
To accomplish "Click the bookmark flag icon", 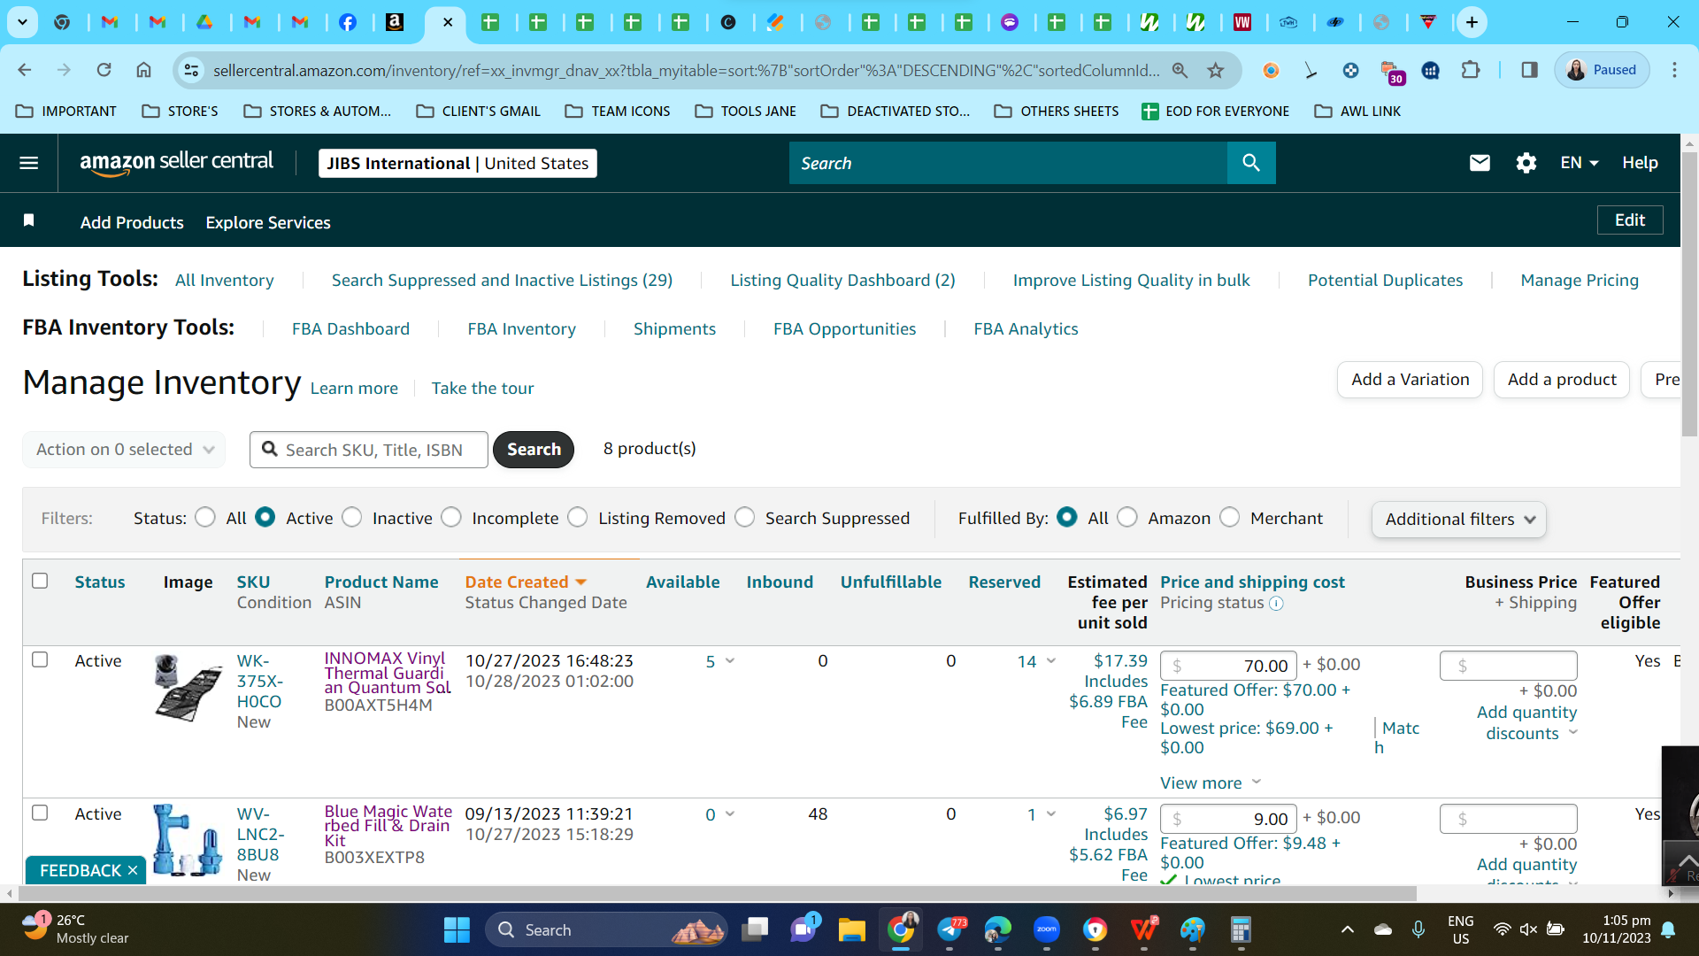I will pyautogui.click(x=29, y=220).
